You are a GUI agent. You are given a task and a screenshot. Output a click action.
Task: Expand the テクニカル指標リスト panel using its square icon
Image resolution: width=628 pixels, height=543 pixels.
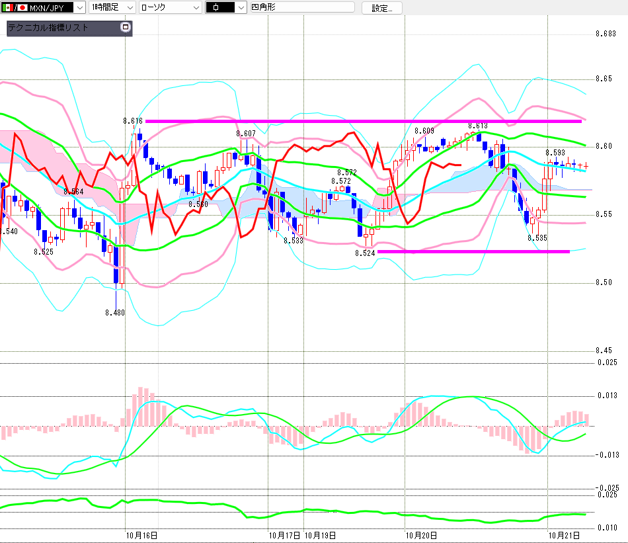tap(126, 27)
